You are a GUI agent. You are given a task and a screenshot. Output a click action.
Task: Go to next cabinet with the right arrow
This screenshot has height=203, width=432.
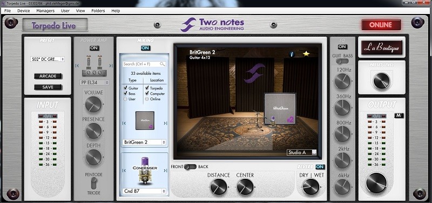click(165, 123)
